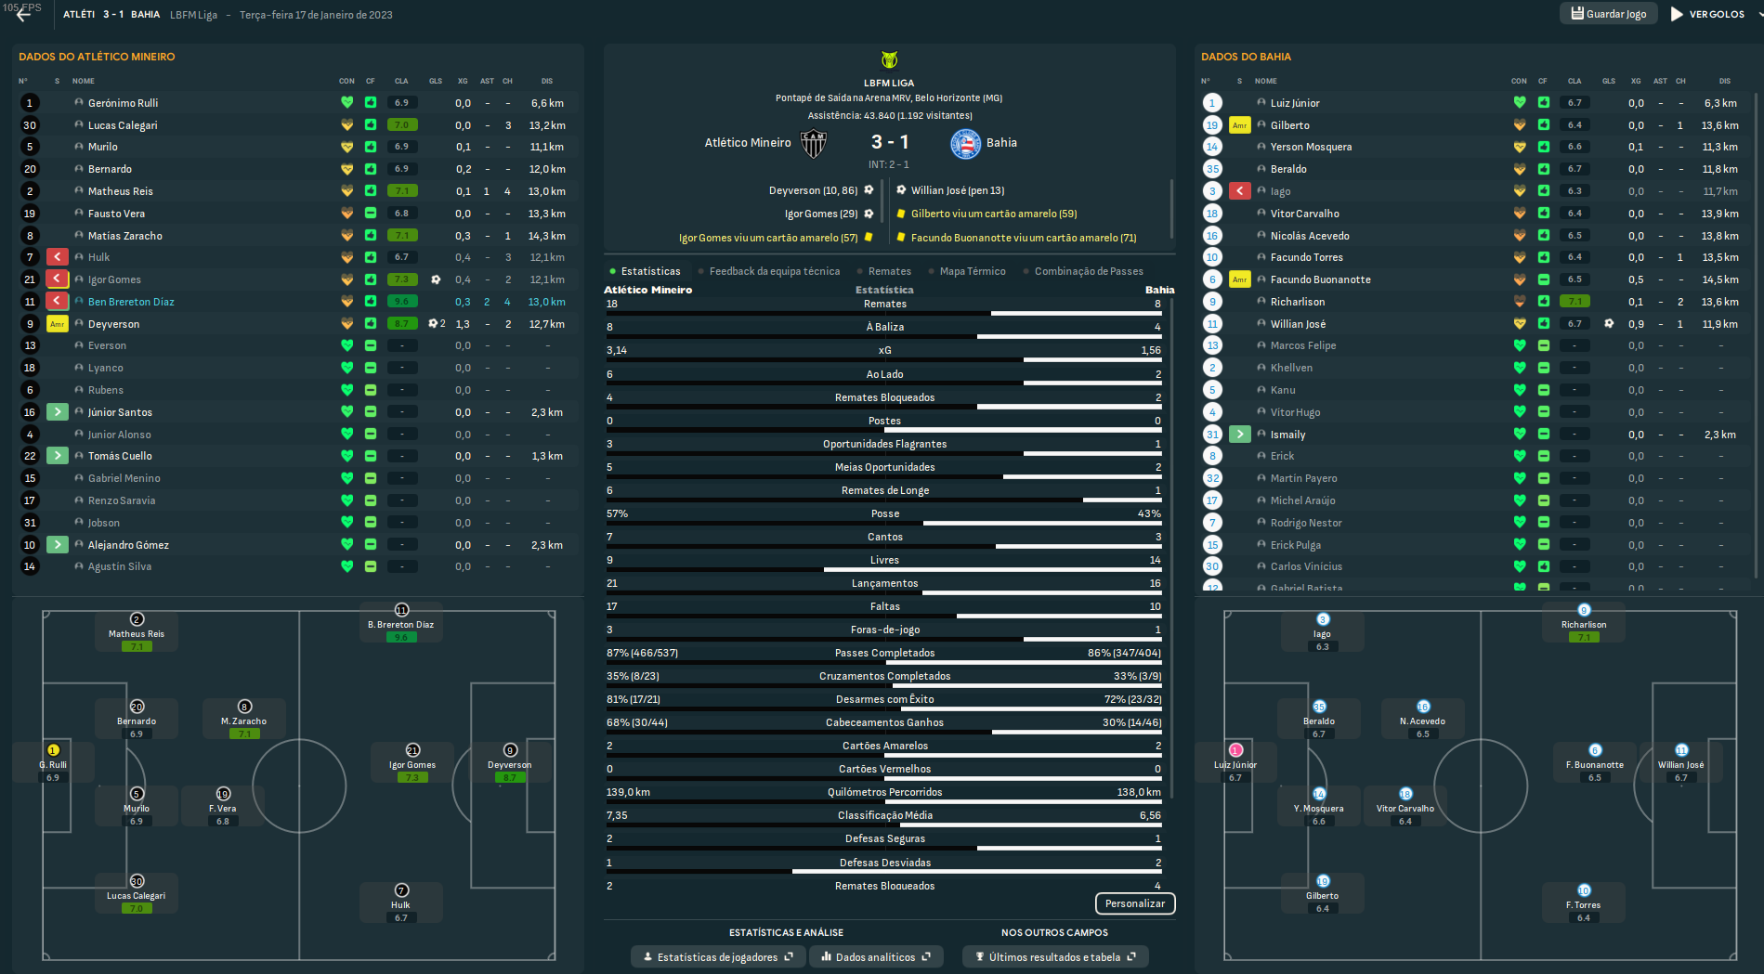Sort Atlético table by DIS column
Screen dimensions: 1764x974
(547, 81)
